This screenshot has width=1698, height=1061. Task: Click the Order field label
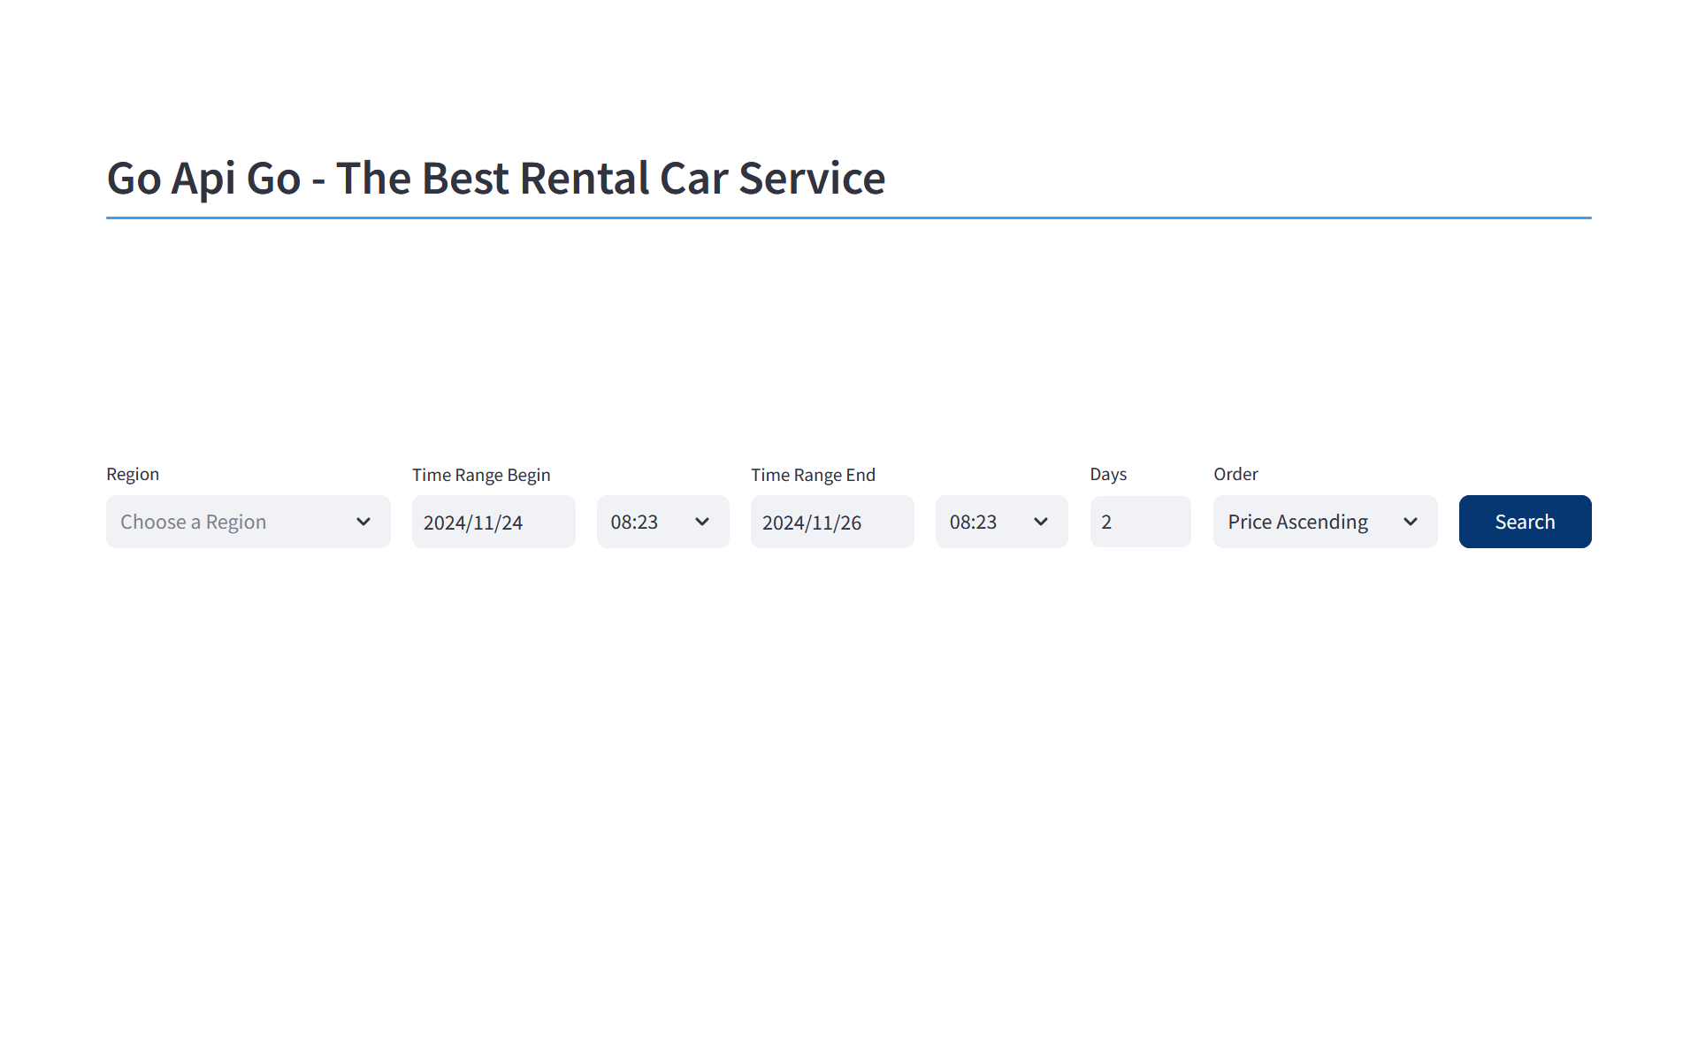(x=1235, y=474)
